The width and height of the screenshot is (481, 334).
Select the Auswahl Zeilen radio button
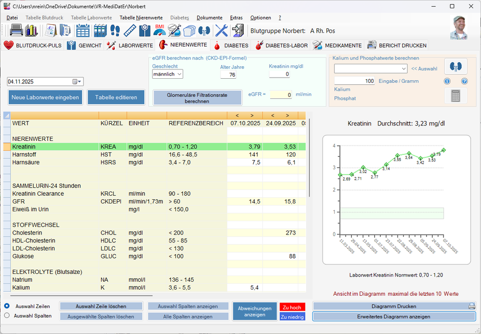7,306
